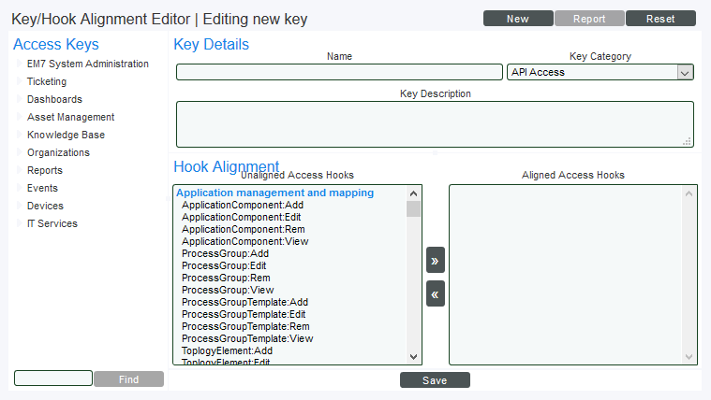Save the new access key
Viewport: 711px width, 400px height.
[435, 380]
